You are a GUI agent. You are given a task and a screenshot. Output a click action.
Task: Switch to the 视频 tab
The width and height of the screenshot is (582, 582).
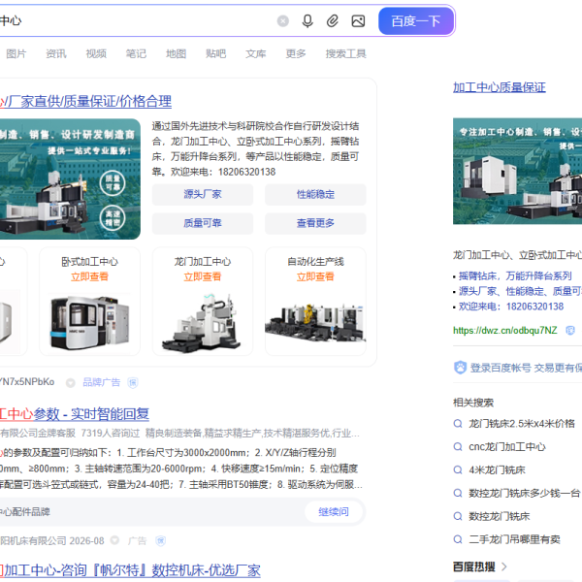(x=96, y=53)
